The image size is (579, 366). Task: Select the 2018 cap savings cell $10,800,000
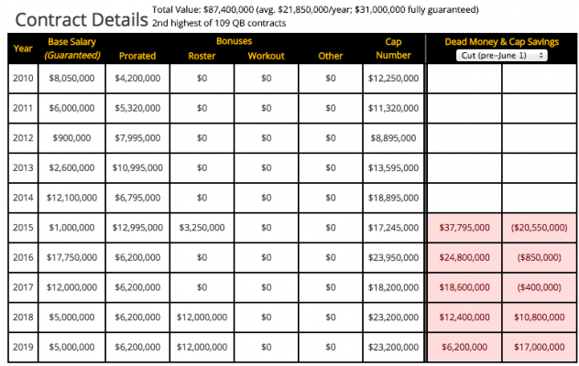pyautogui.click(x=539, y=318)
